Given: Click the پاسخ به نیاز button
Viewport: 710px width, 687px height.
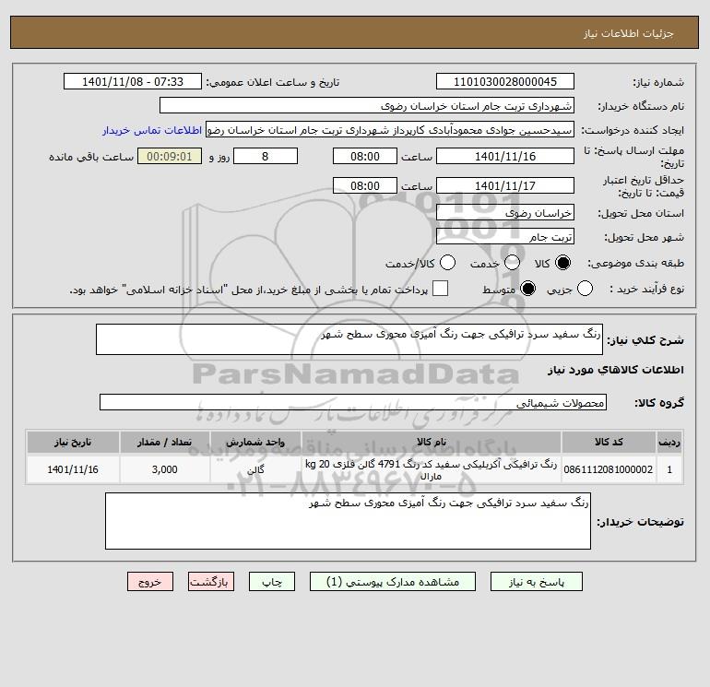Looking at the screenshot, I should 536,582.
